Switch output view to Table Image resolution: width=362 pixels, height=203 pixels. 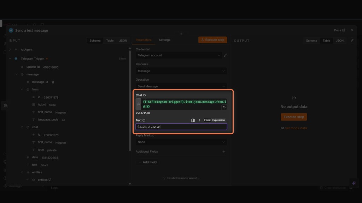pos(326,41)
